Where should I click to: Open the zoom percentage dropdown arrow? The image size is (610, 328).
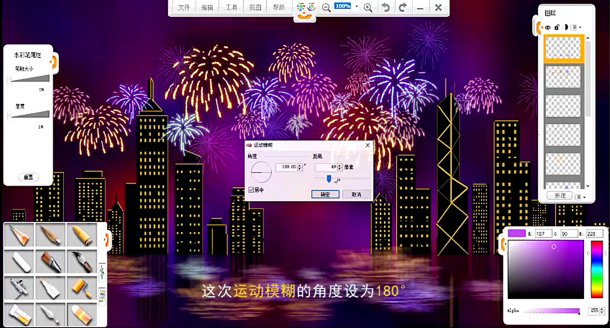click(x=357, y=7)
